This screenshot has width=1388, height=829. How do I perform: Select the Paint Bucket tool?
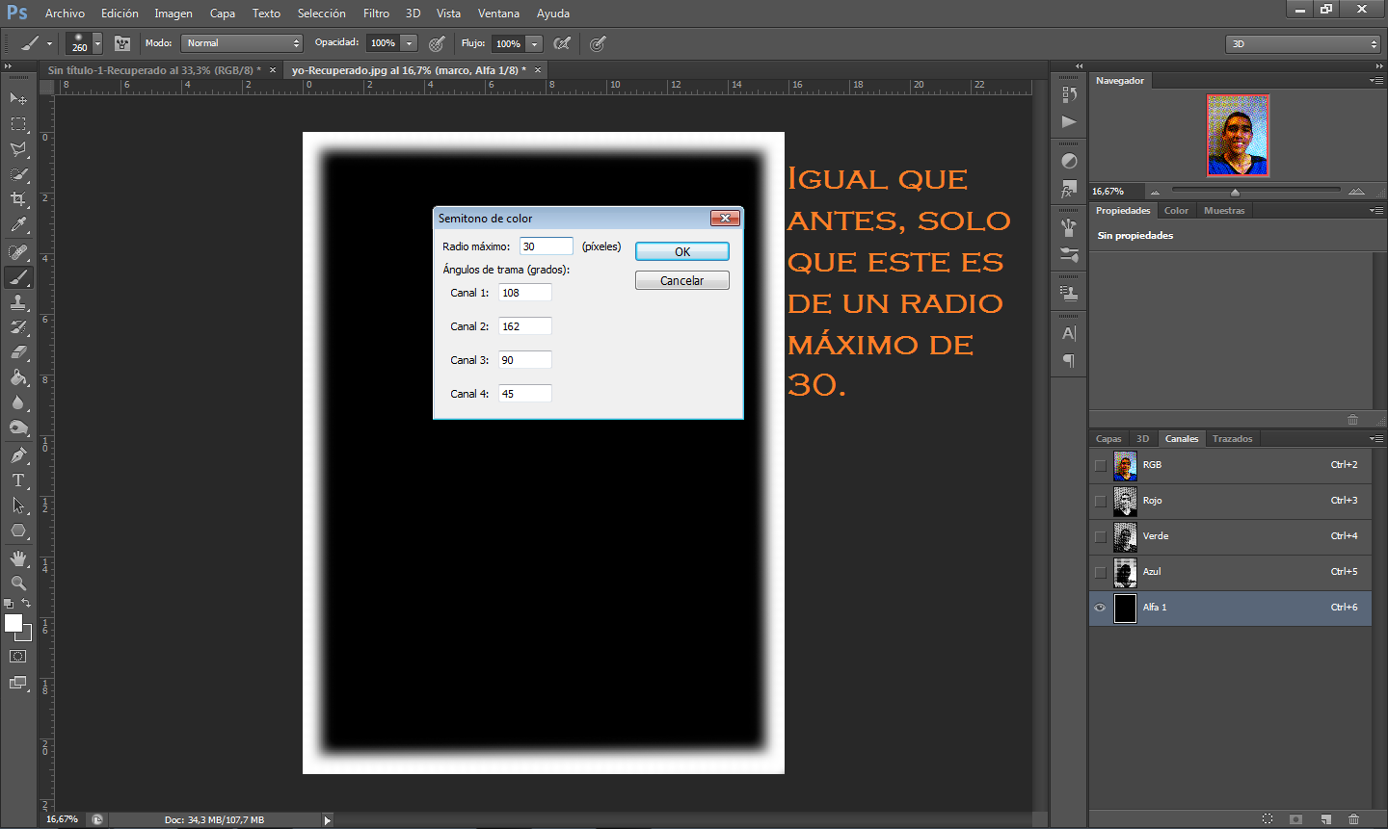(18, 377)
